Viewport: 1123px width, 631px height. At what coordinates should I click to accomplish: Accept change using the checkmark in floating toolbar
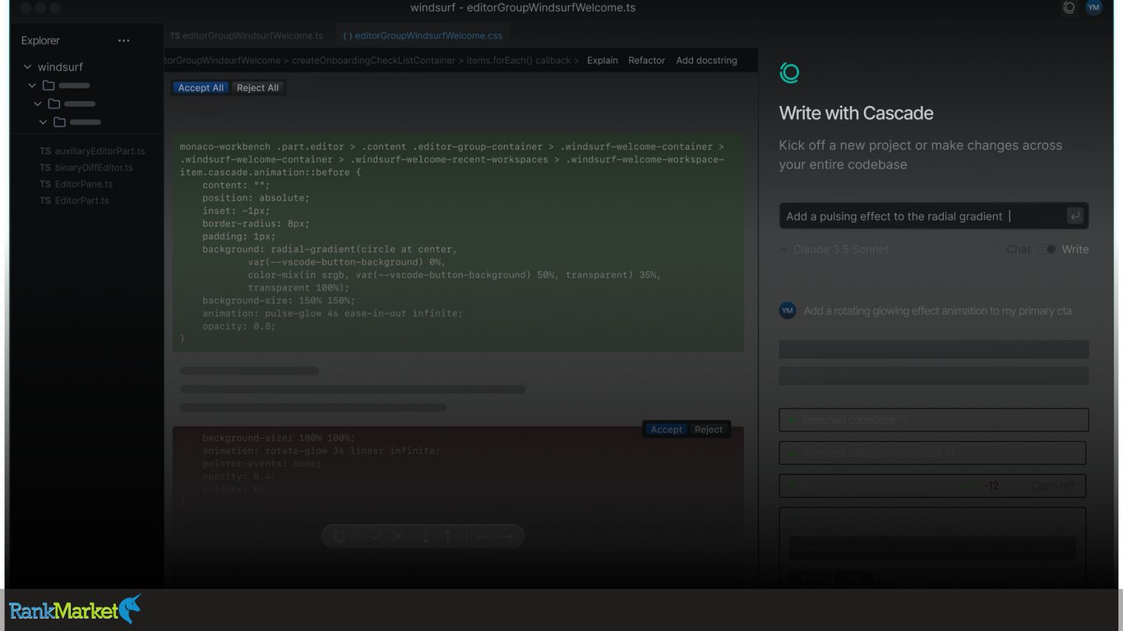click(376, 537)
